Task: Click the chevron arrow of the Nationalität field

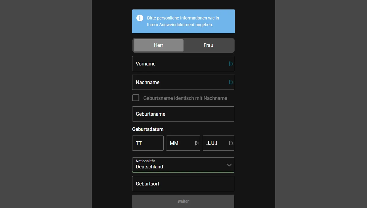Action: click(x=229, y=165)
